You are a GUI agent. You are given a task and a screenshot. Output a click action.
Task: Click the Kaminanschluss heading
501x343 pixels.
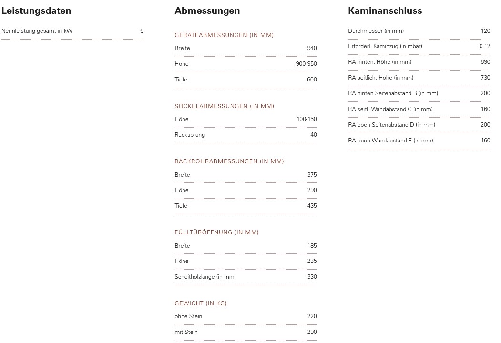[385, 10]
